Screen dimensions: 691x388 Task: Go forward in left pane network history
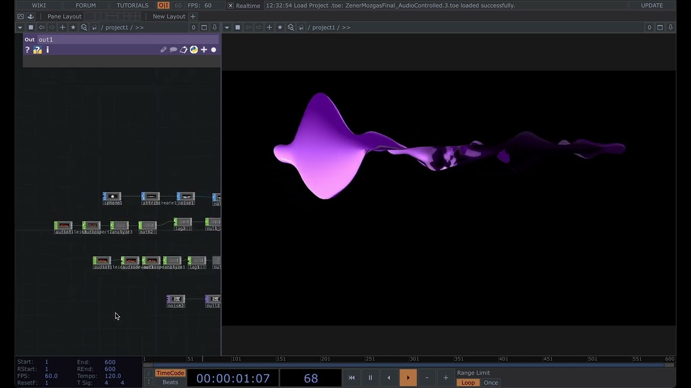point(52,27)
